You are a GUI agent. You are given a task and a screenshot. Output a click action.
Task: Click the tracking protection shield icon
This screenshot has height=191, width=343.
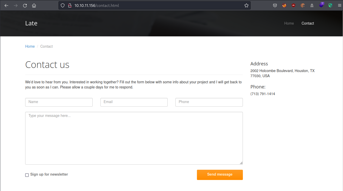point(63,5)
